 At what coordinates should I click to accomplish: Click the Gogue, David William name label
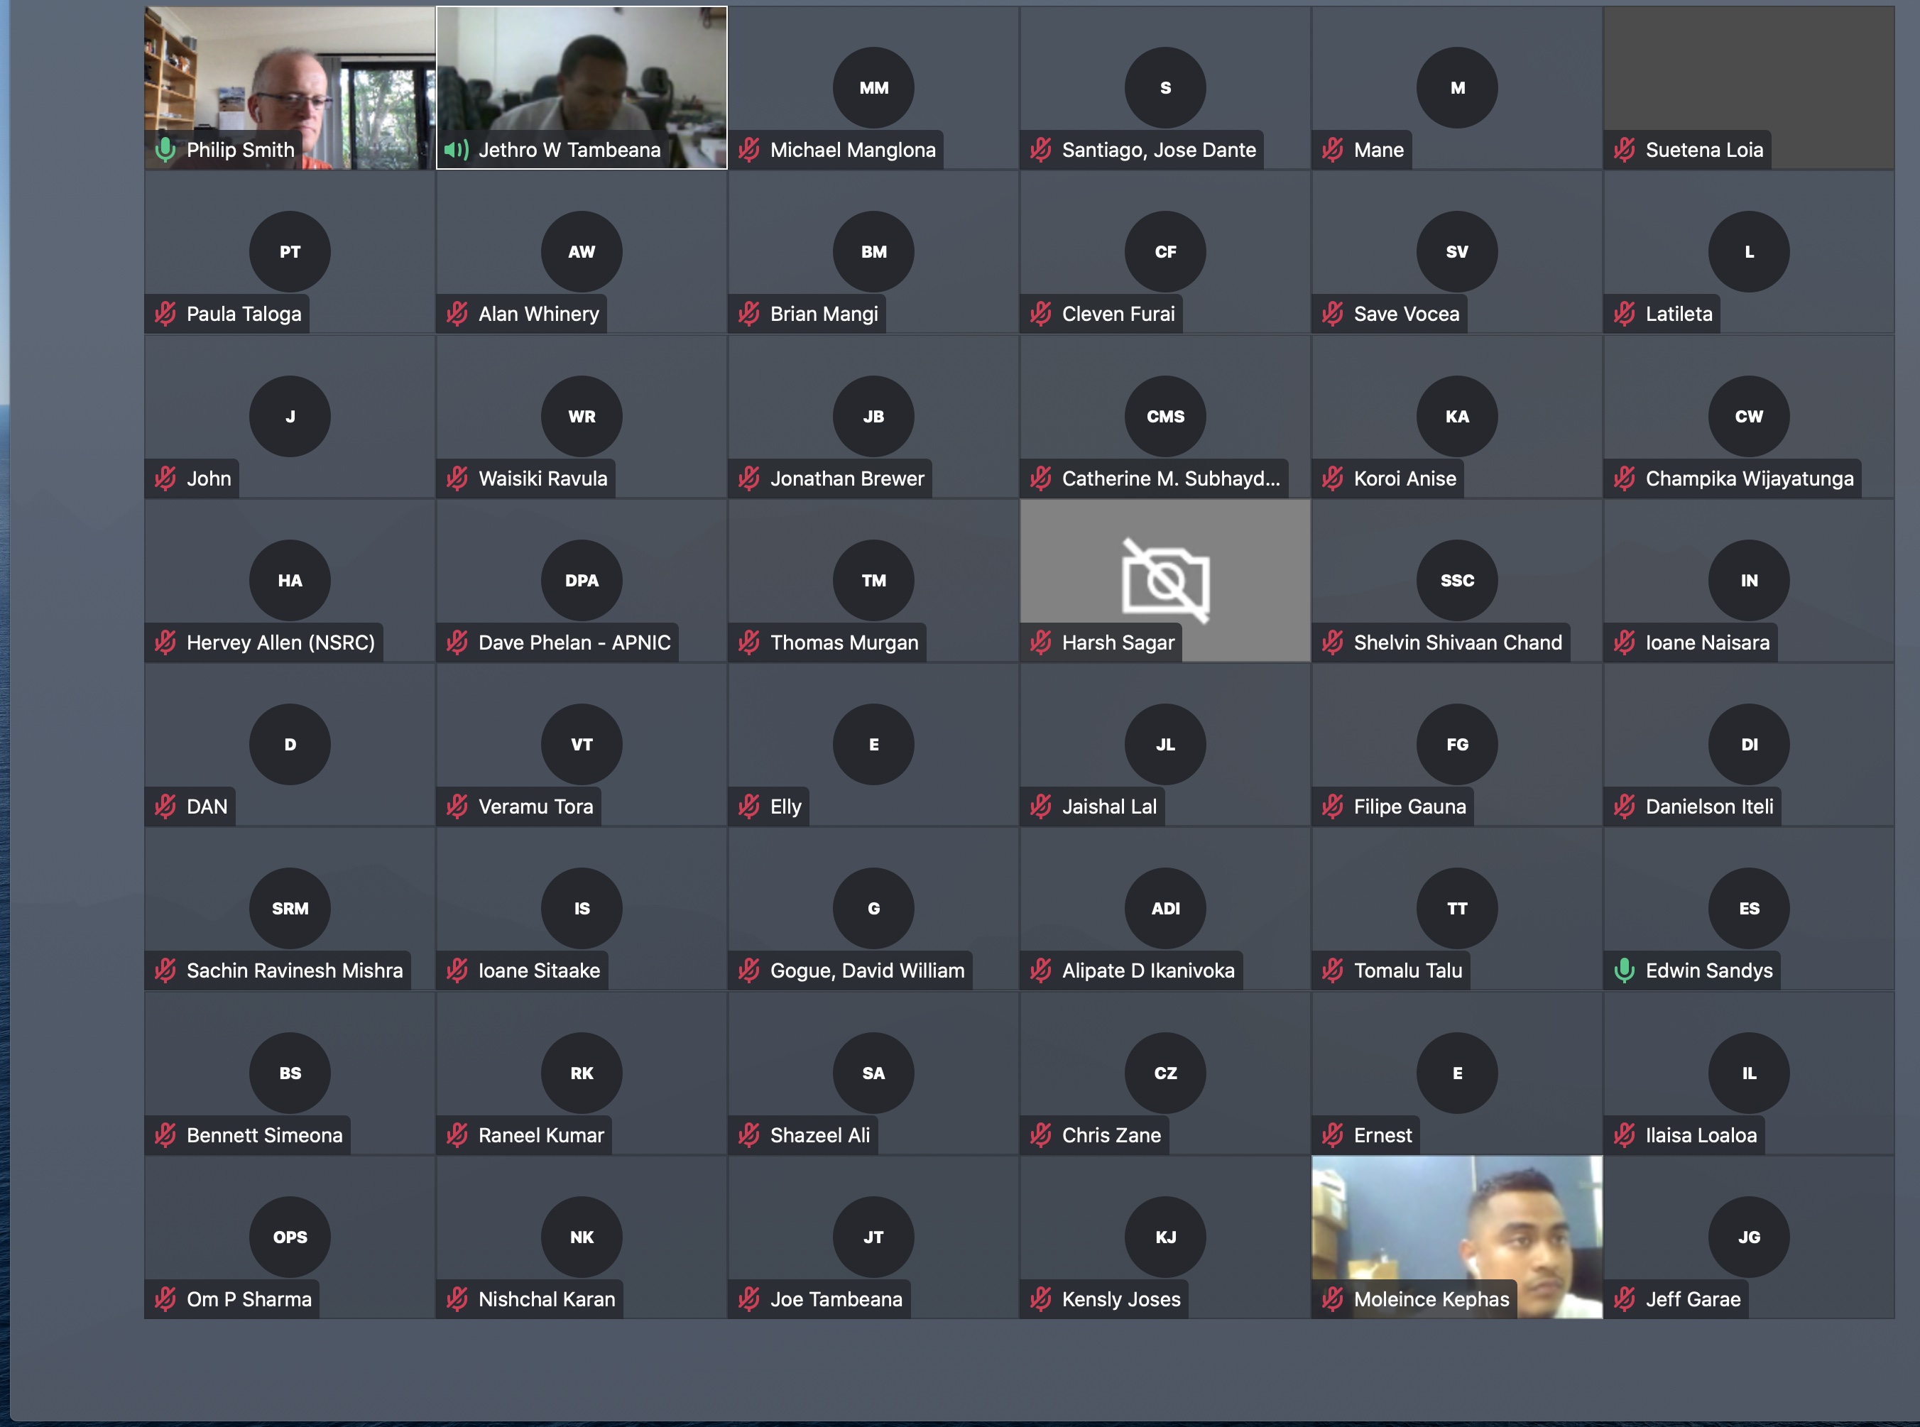pyautogui.click(x=867, y=970)
